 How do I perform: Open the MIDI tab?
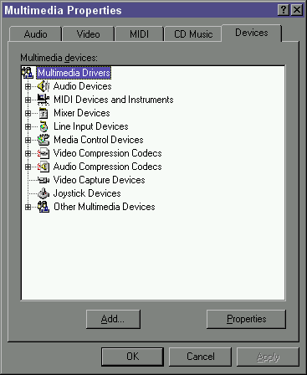(x=139, y=34)
